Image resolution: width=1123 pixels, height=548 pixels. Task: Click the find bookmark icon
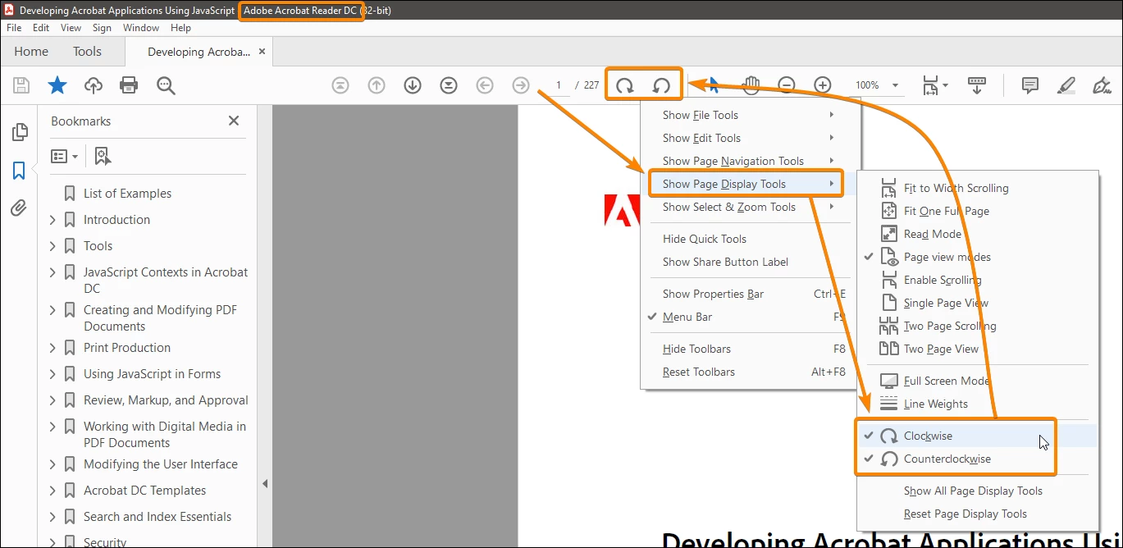click(103, 156)
